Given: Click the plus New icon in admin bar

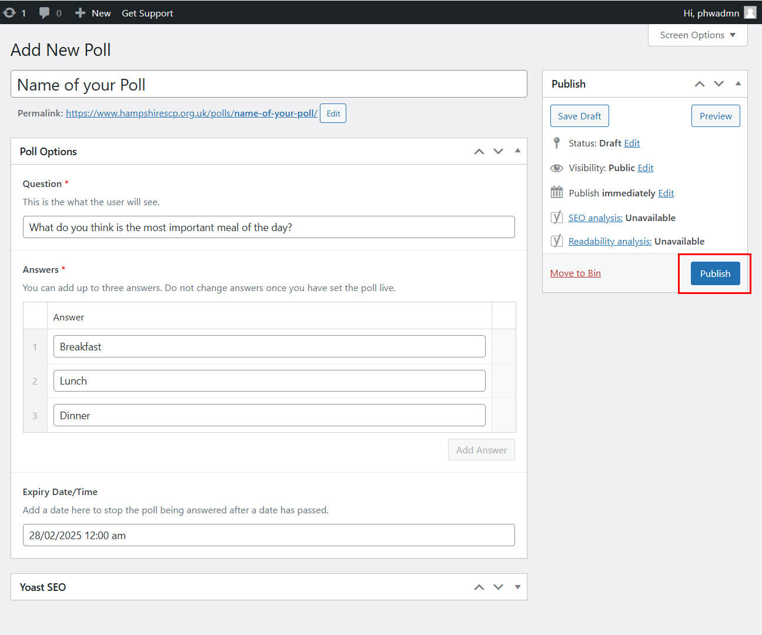Looking at the screenshot, I should (x=81, y=12).
